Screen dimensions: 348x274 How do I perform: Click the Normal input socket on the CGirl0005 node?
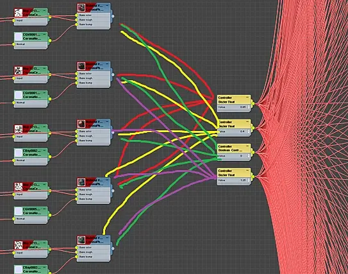14,219
